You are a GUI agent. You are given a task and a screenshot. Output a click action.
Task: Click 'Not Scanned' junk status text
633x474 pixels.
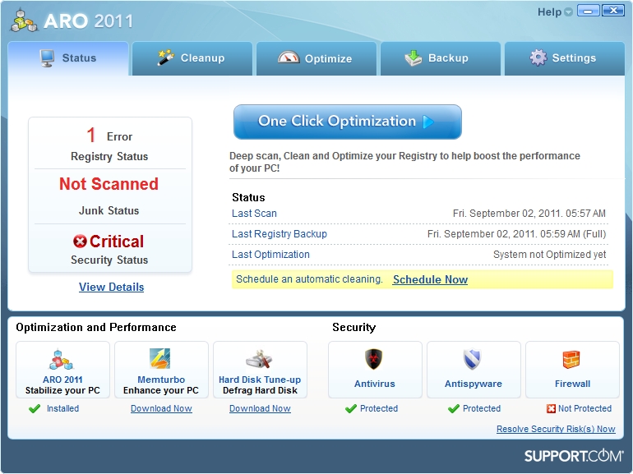click(109, 184)
